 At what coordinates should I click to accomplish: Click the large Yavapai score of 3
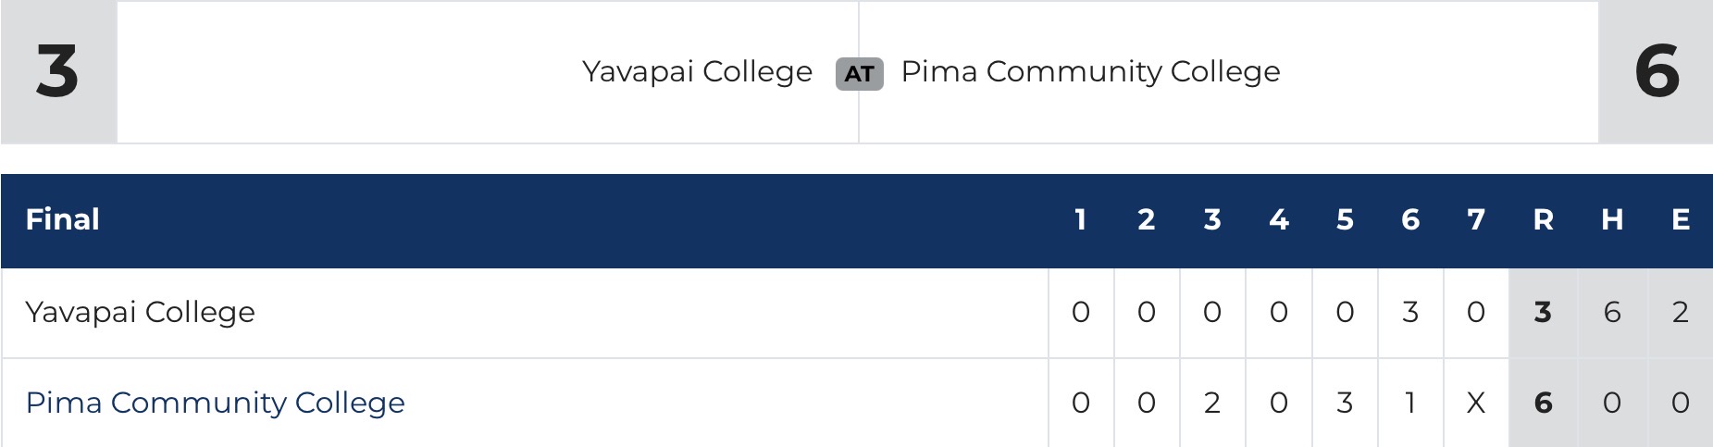pos(57,71)
